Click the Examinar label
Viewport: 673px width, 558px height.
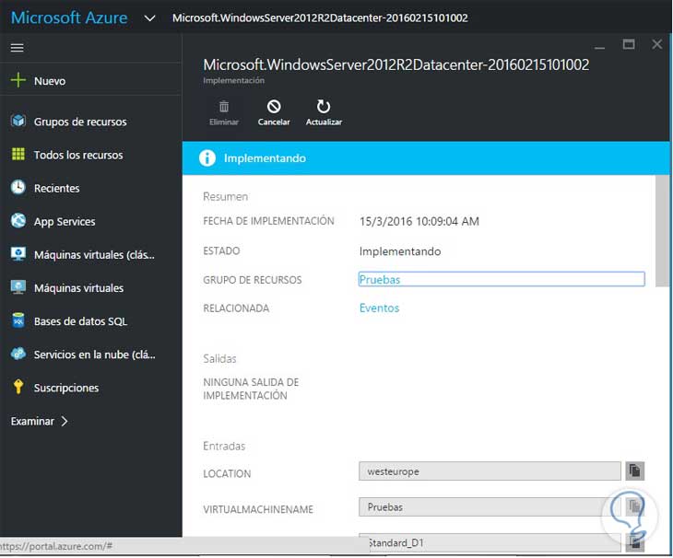click(32, 422)
